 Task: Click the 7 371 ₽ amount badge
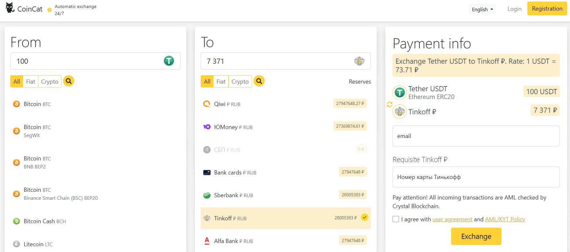pyautogui.click(x=545, y=110)
